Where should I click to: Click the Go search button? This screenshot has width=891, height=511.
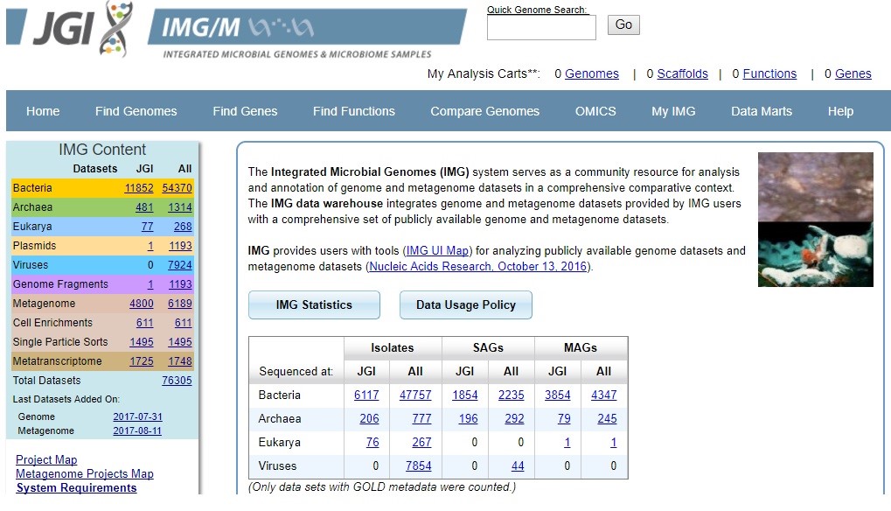[x=623, y=24]
